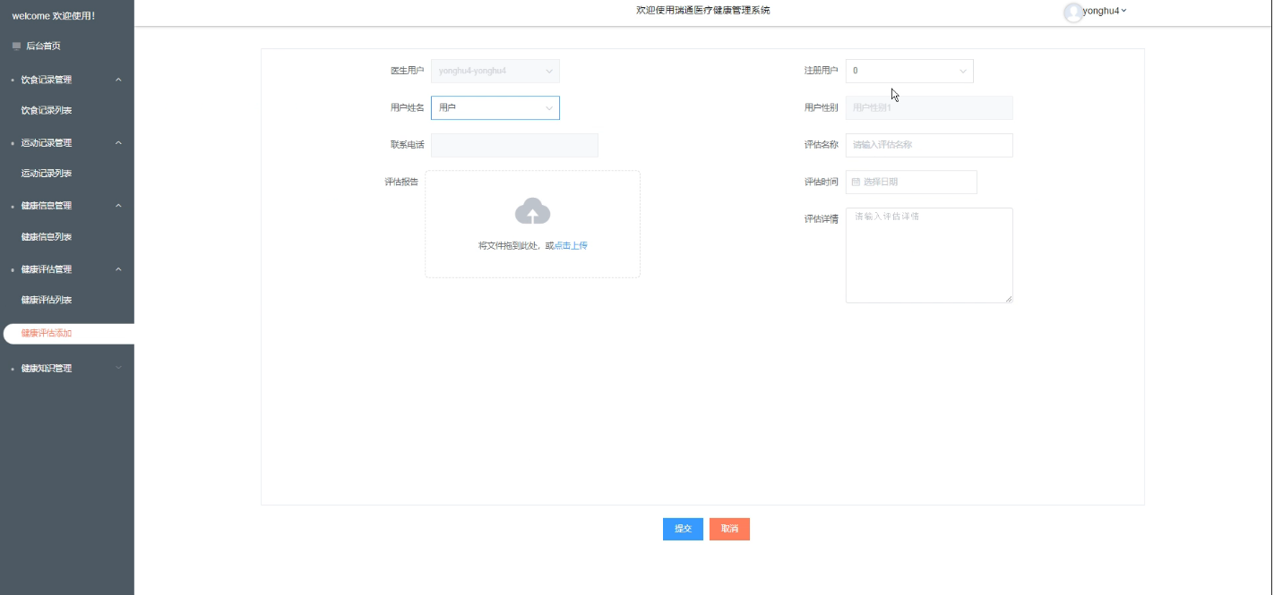The height and width of the screenshot is (595, 1274).
Task: Click the 欢迎使用瑞通医疗健康管理系统 title
Action: (702, 10)
